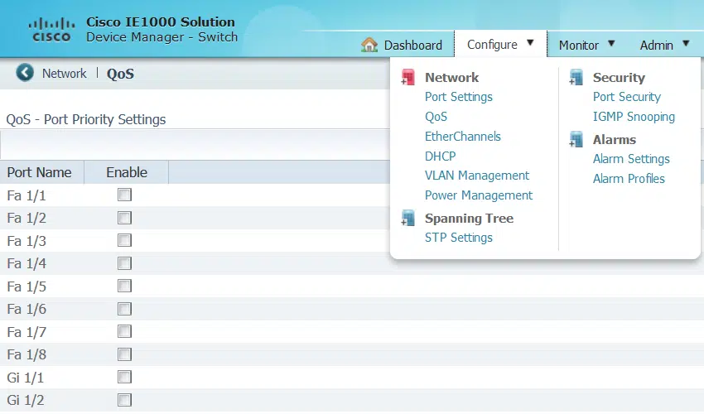
Task: Select the Fa 1/6 checkbox
Action: coord(124,309)
